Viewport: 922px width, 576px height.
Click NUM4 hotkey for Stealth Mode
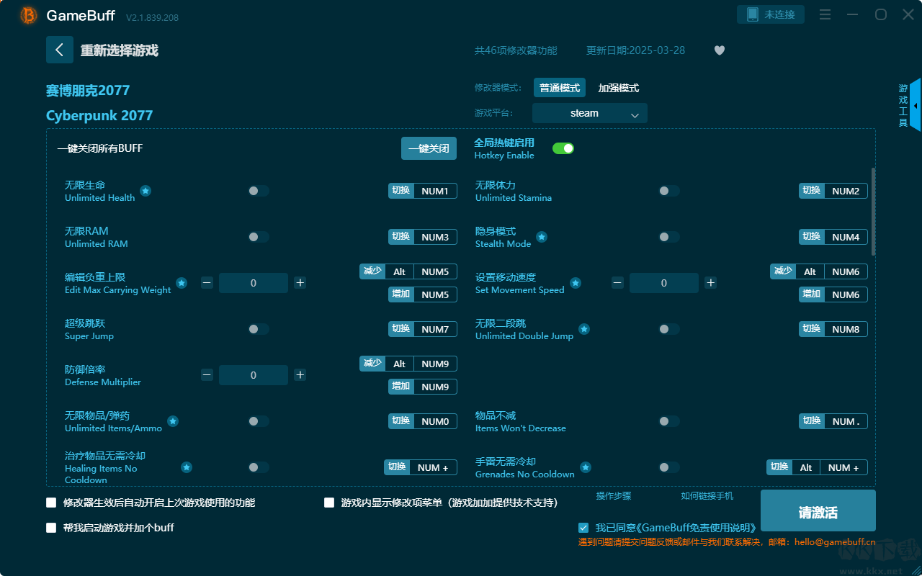846,237
